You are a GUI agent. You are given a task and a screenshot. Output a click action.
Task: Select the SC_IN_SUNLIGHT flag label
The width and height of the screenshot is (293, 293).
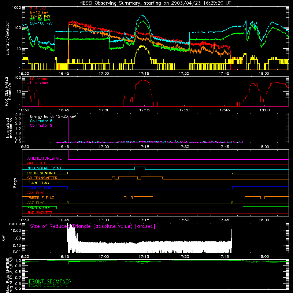point(42,173)
